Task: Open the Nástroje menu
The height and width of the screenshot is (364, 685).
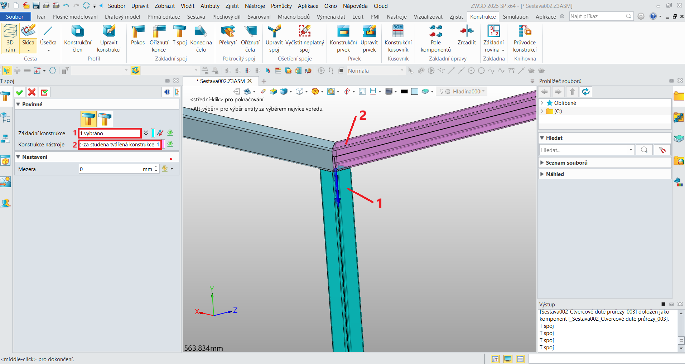Action: tap(255, 6)
